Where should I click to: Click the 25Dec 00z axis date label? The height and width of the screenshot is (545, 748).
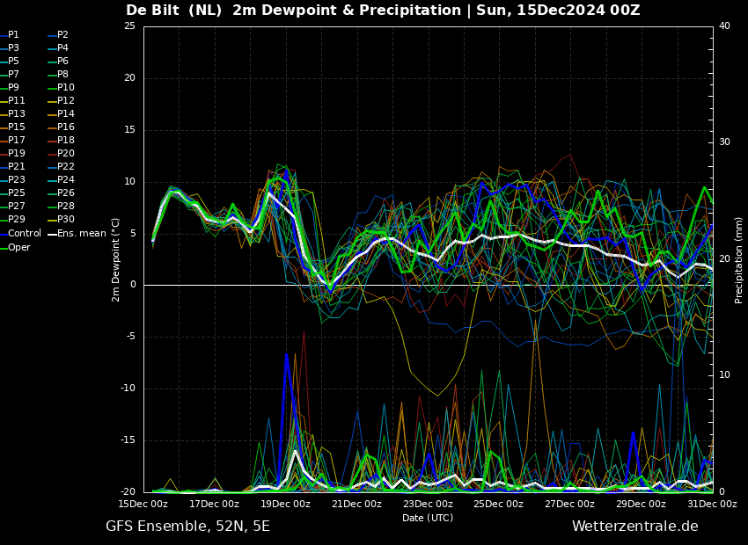(499, 504)
